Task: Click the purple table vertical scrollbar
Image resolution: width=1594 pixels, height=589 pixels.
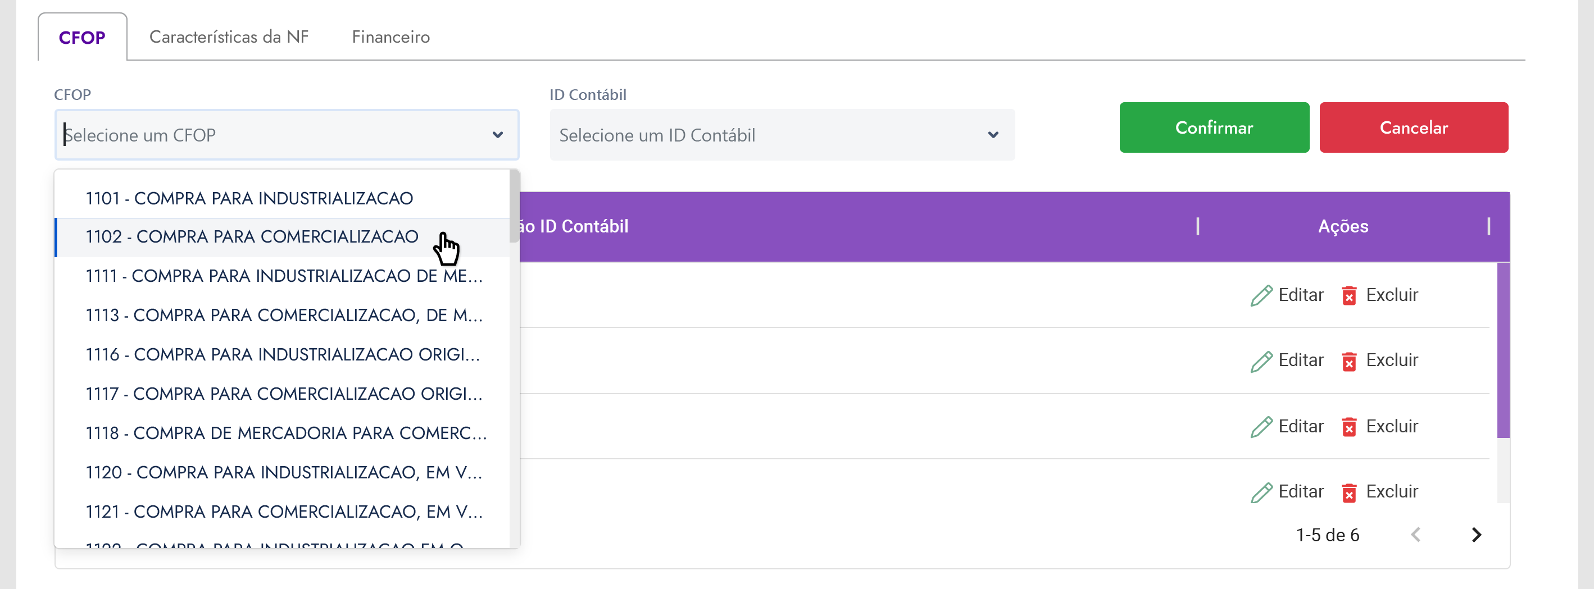Action: click(1502, 350)
